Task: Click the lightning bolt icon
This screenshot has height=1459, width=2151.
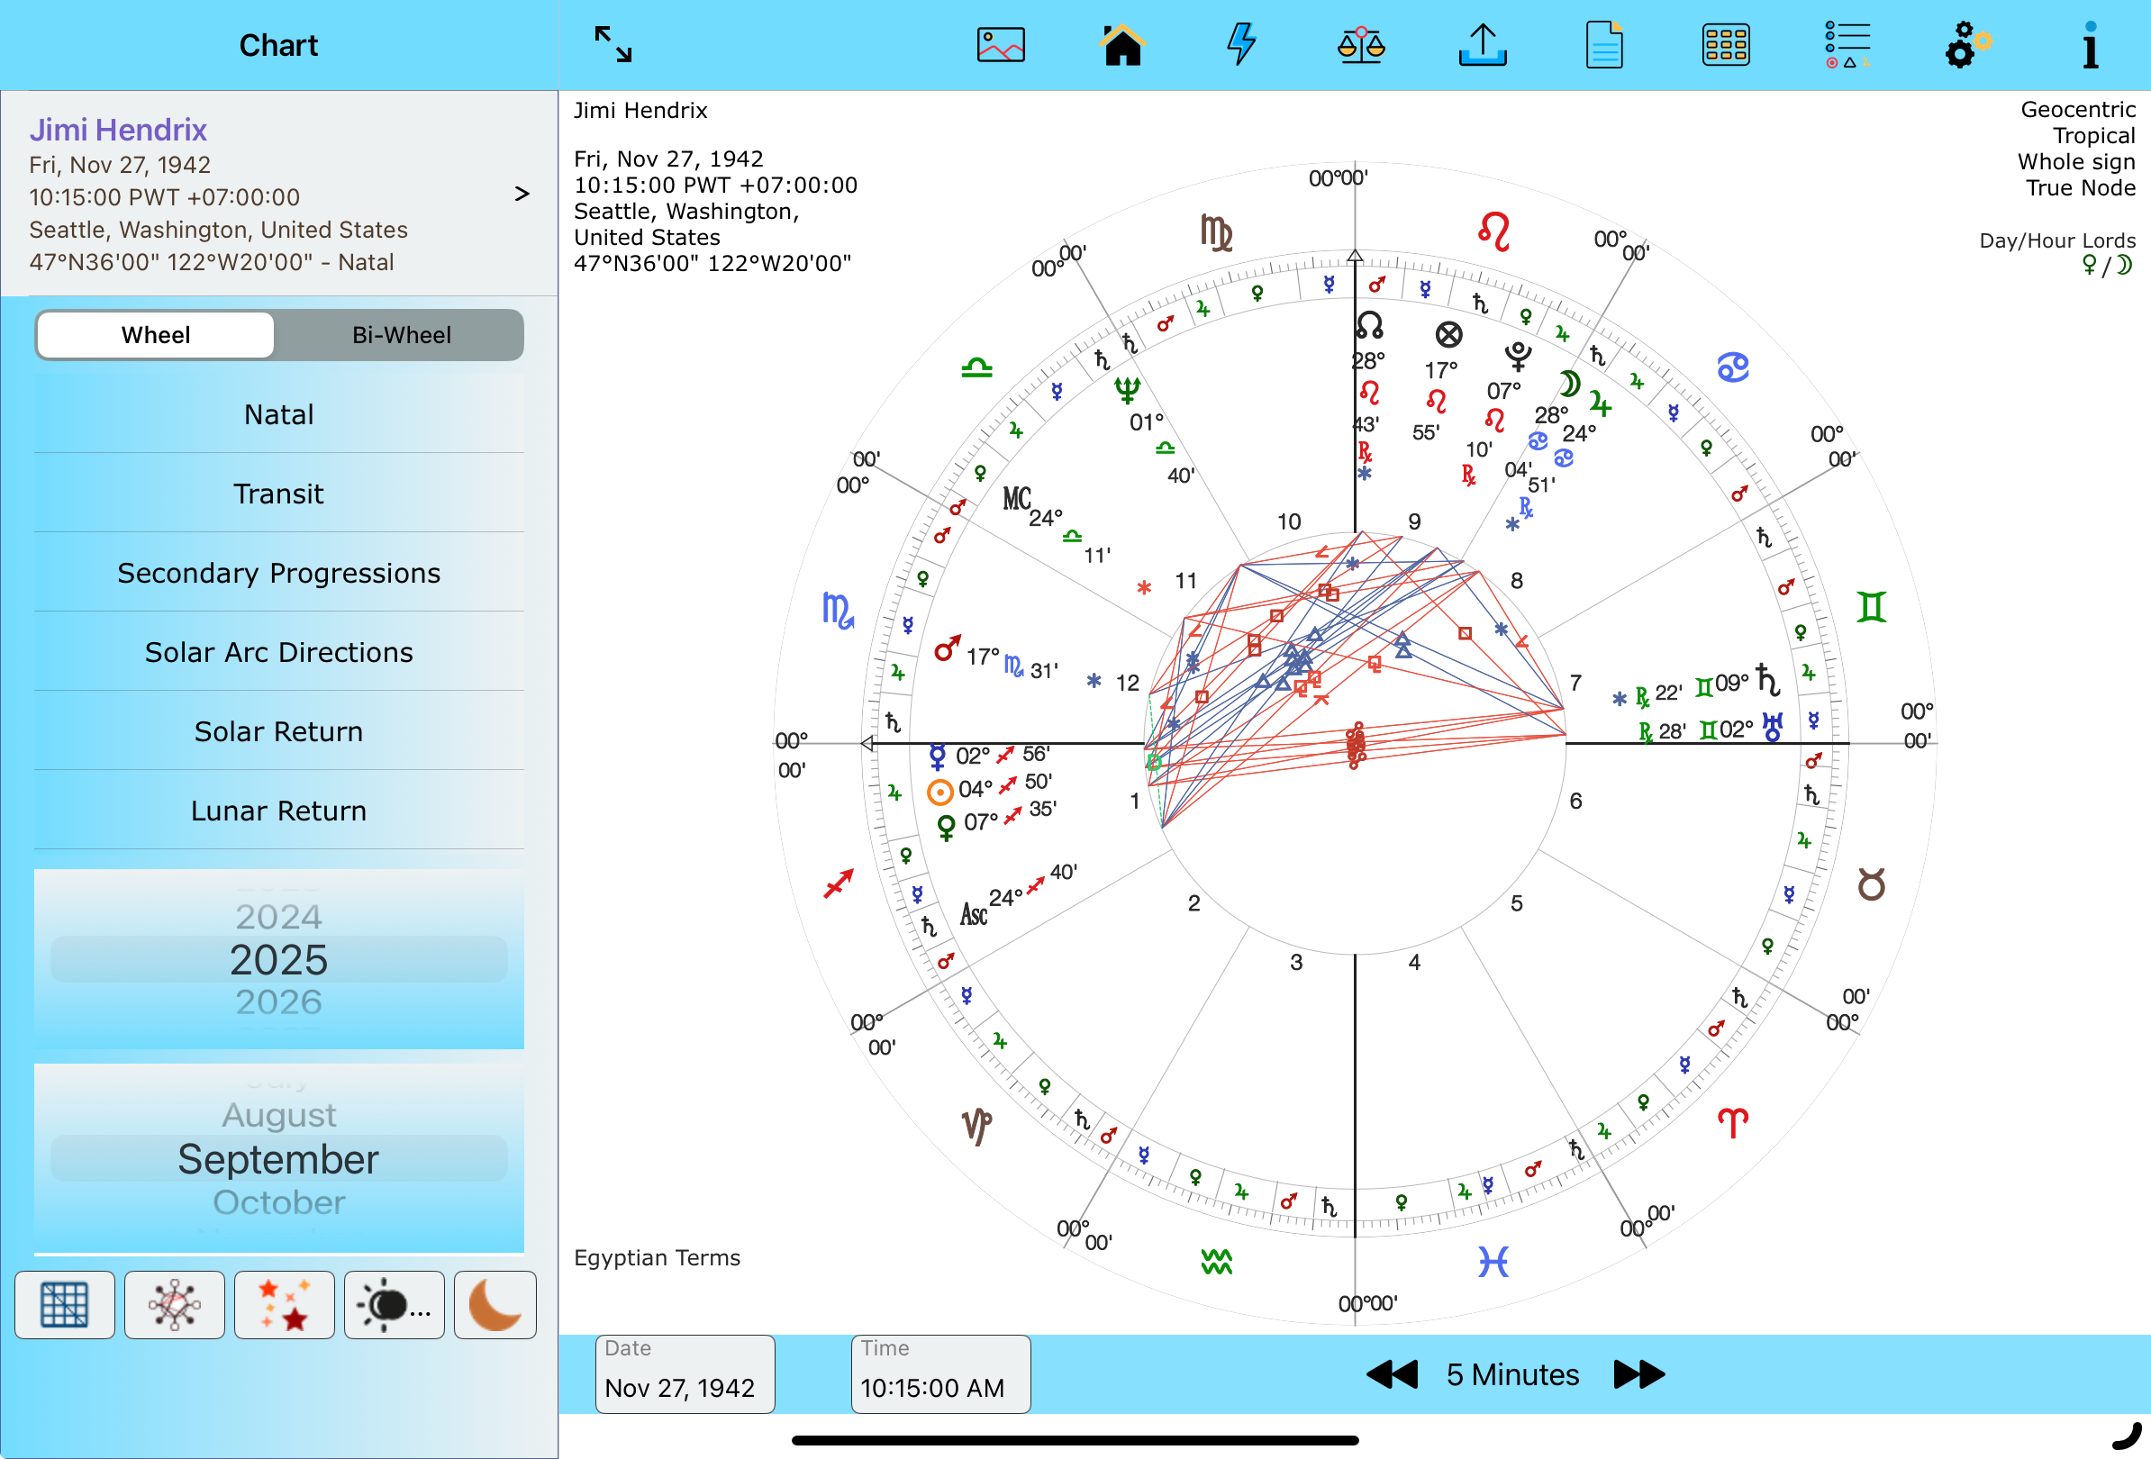Action: pyautogui.click(x=1241, y=44)
